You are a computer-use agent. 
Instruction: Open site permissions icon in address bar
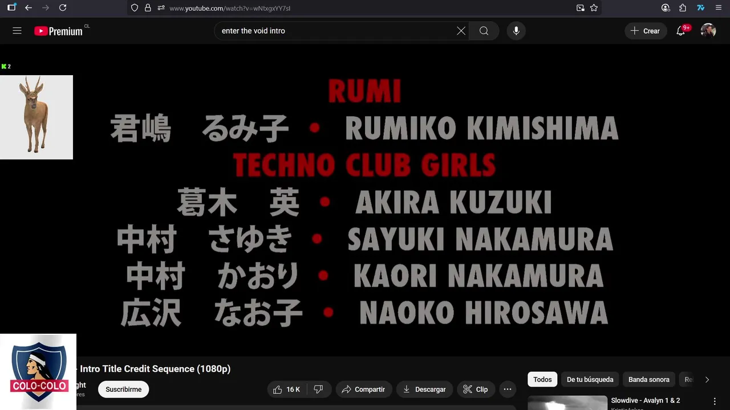click(x=161, y=8)
